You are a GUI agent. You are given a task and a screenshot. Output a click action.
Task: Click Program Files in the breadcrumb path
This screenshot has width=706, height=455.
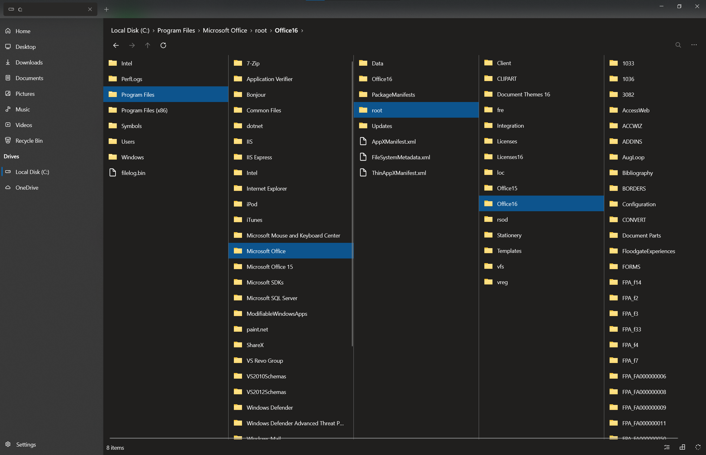[176, 30]
